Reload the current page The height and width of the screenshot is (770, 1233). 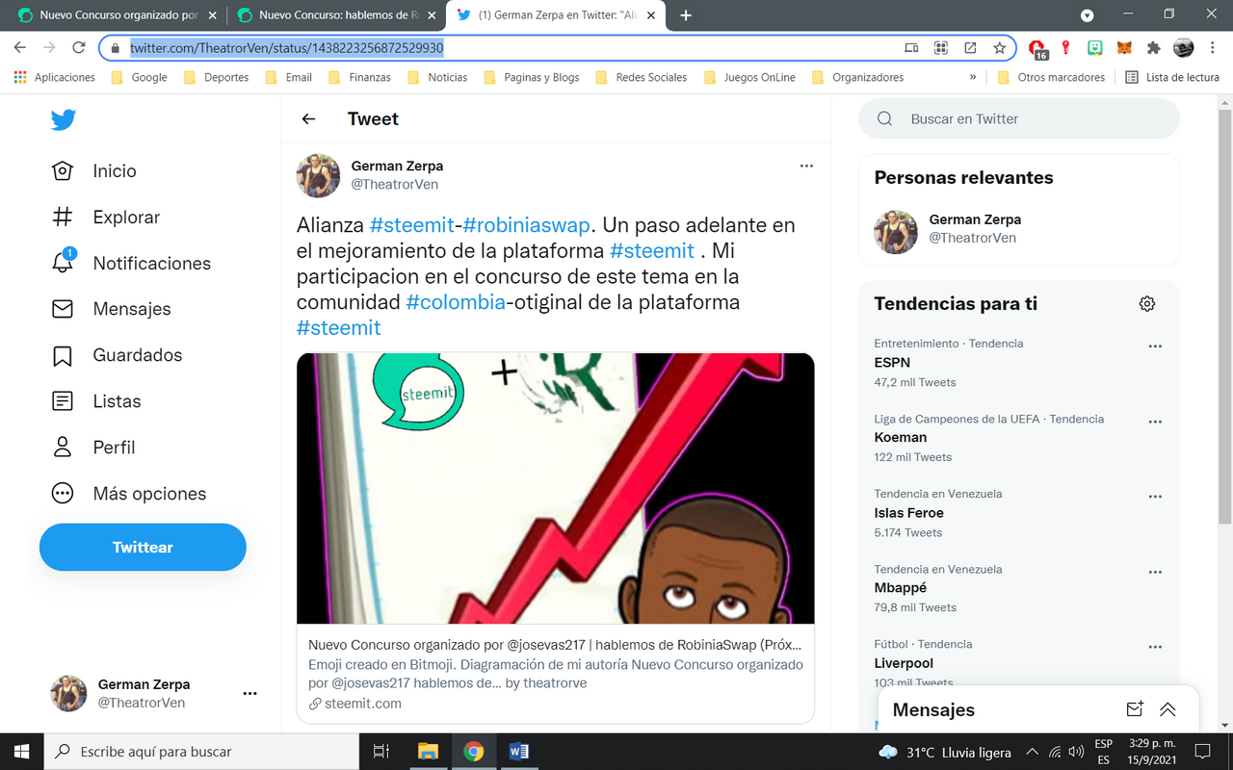pyautogui.click(x=78, y=47)
